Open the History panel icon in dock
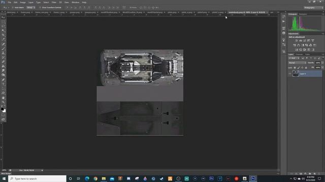The height and width of the screenshot is (182, 325). [x=284, y=17]
